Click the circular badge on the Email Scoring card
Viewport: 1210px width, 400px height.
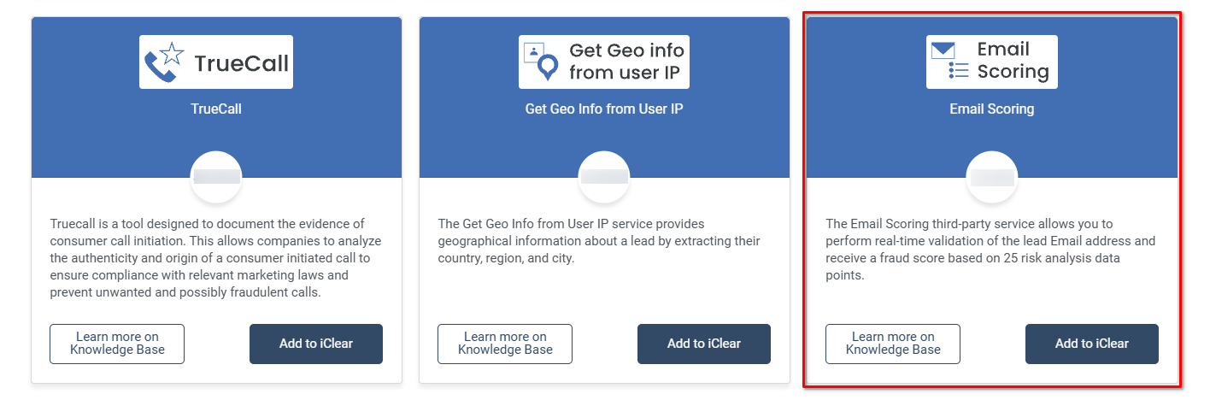tap(992, 178)
